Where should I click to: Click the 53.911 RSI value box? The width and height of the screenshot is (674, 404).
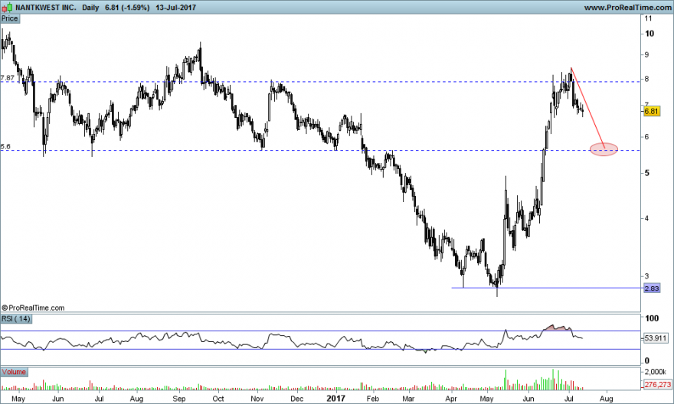pos(656,338)
